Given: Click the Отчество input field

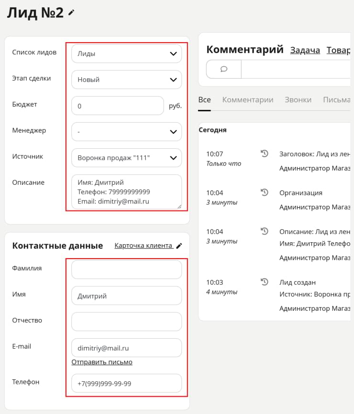Looking at the screenshot, I should pos(126,321).
